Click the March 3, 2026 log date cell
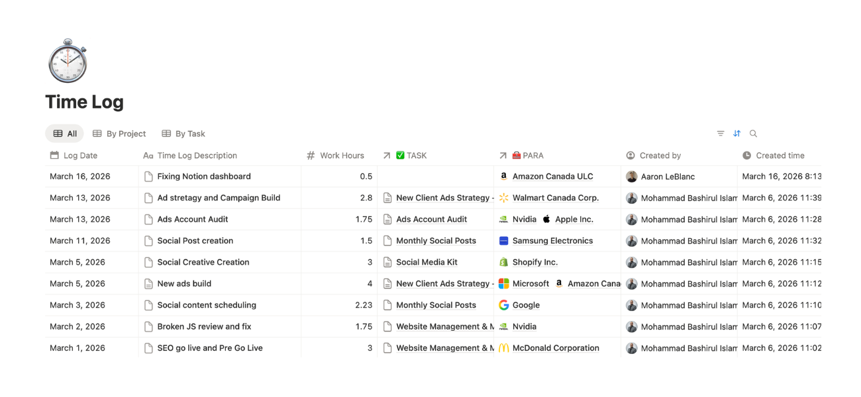 click(91, 305)
